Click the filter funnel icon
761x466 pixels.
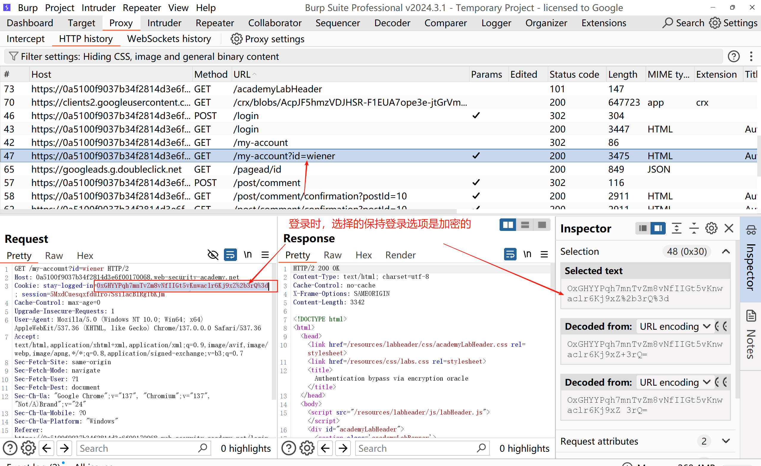point(13,57)
